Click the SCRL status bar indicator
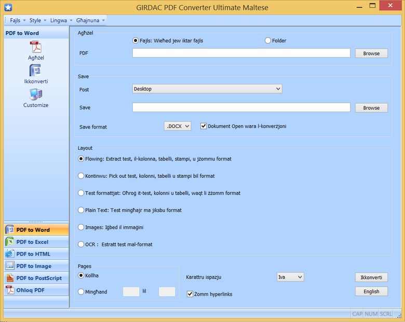Screen dimensions: 405x322 click(386, 314)
